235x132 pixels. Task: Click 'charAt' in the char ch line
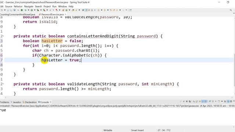[x=83, y=51]
